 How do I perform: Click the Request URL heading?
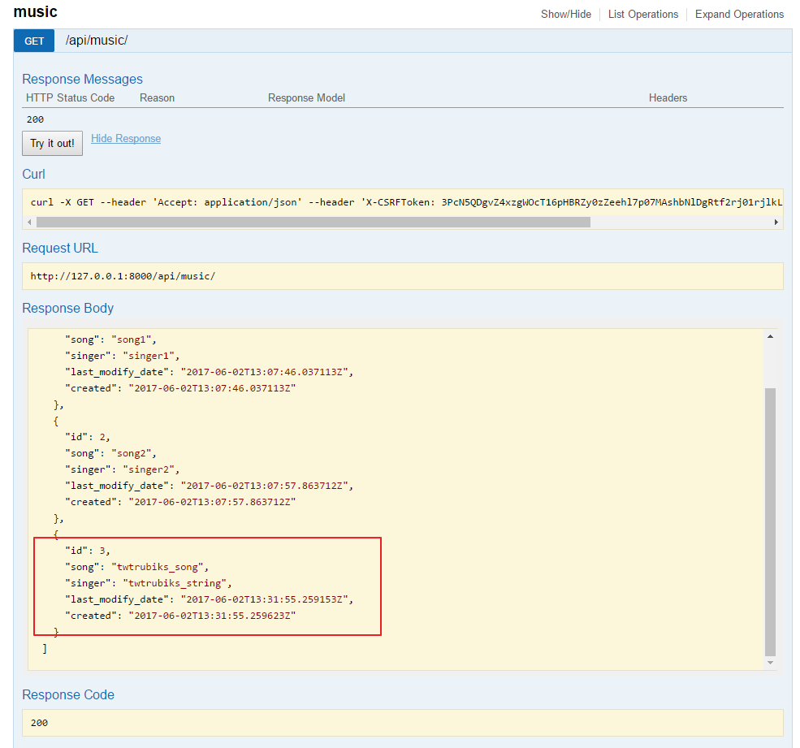click(59, 248)
